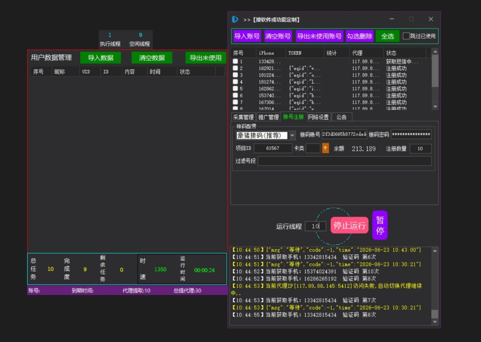The image size is (481, 342).
Task: Click the 空闲线程 counter above the left panel
Action: (x=140, y=39)
